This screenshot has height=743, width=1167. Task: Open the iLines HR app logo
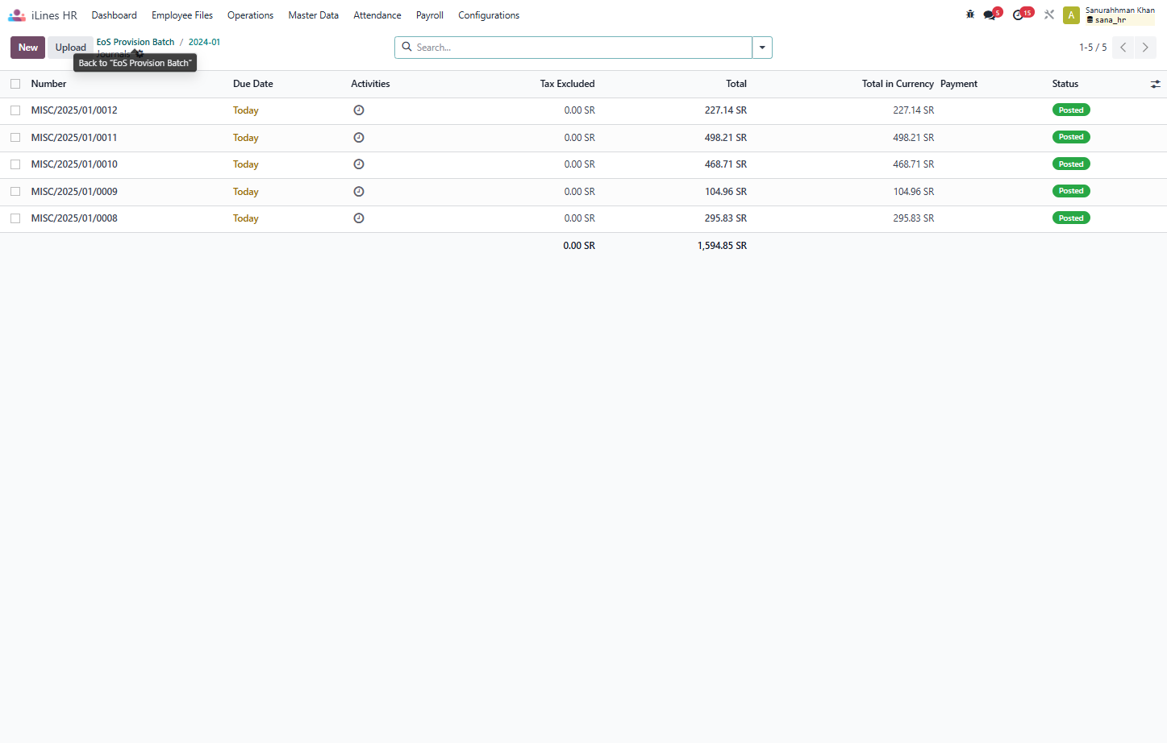[x=17, y=15]
